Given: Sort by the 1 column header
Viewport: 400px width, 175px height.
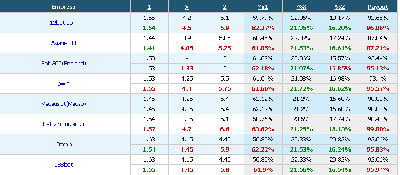Looking at the screenshot, I should pyautogui.click(x=149, y=7).
